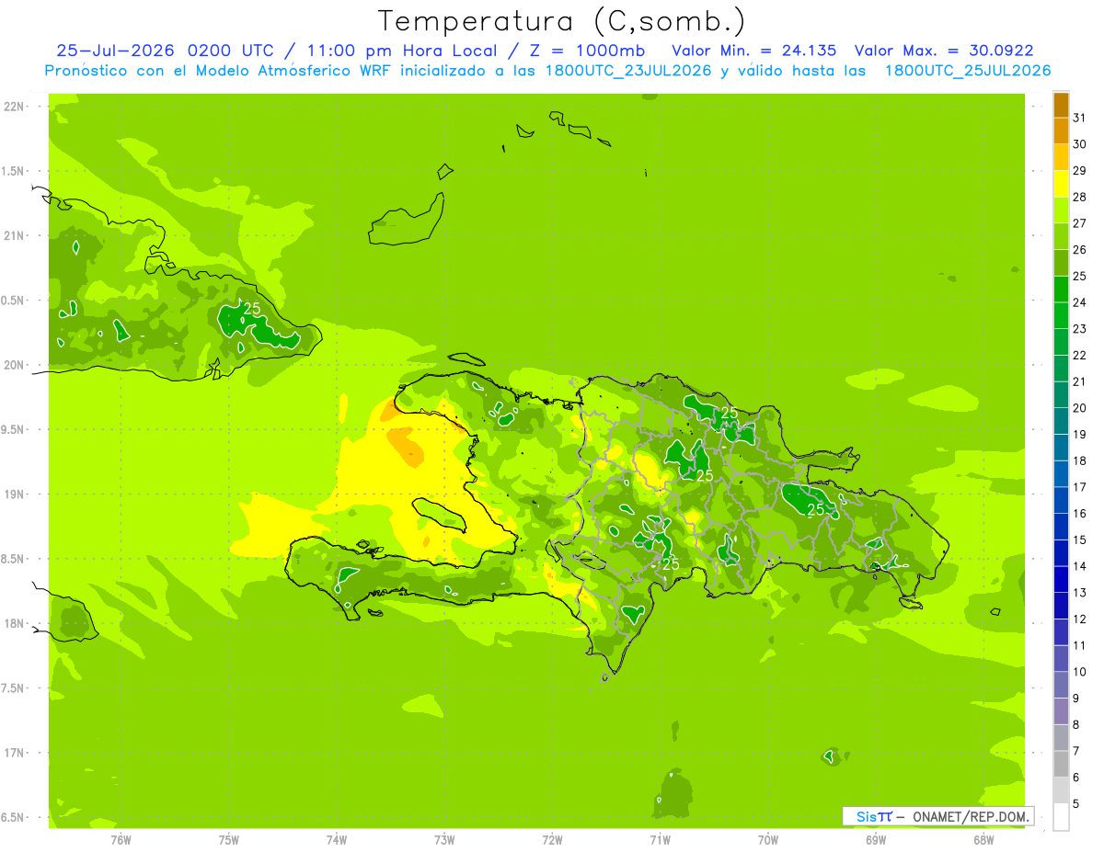
Task: Click the blue color bar segment between 15 and 16
Action: pyautogui.click(x=1061, y=526)
